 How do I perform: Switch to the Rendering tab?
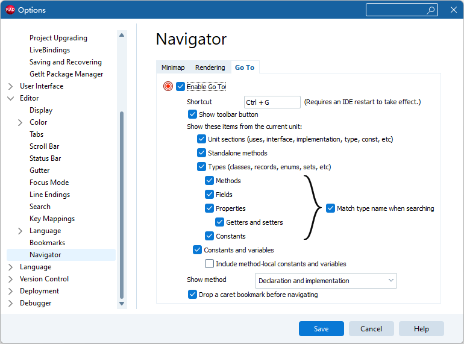point(210,67)
